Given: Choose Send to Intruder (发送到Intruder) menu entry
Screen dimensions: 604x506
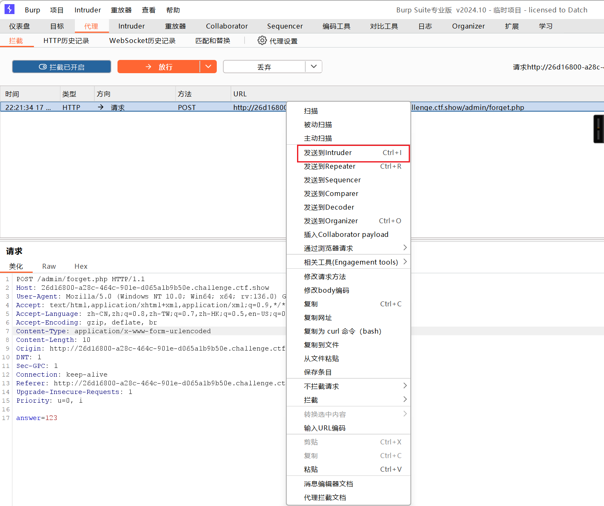Looking at the screenshot, I should click(353, 153).
